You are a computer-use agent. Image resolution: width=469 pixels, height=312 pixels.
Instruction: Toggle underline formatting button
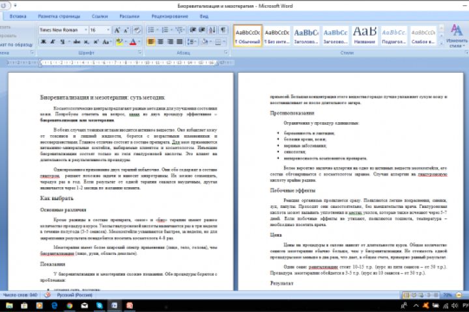(x=63, y=42)
